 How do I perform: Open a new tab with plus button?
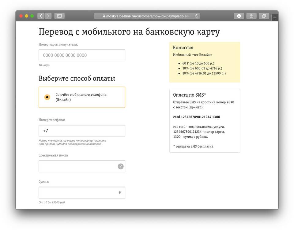[x=275, y=18]
